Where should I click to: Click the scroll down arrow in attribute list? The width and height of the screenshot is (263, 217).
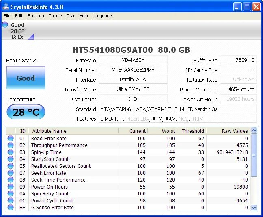pyautogui.click(x=254, y=208)
